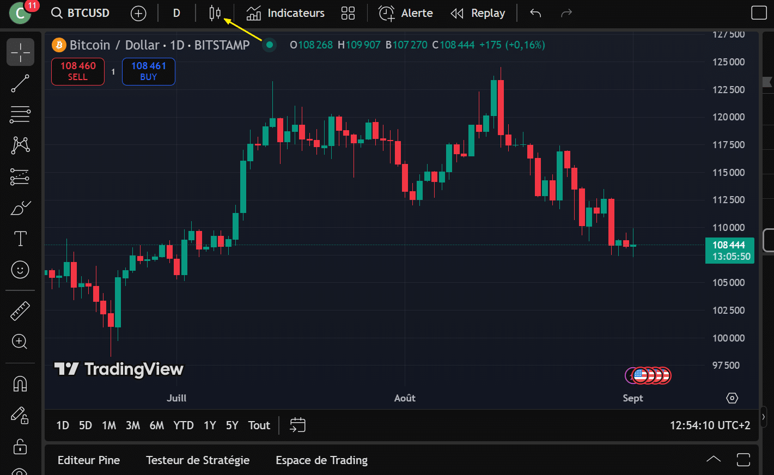Click the red SELL 108 460 button

[x=78, y=71]
